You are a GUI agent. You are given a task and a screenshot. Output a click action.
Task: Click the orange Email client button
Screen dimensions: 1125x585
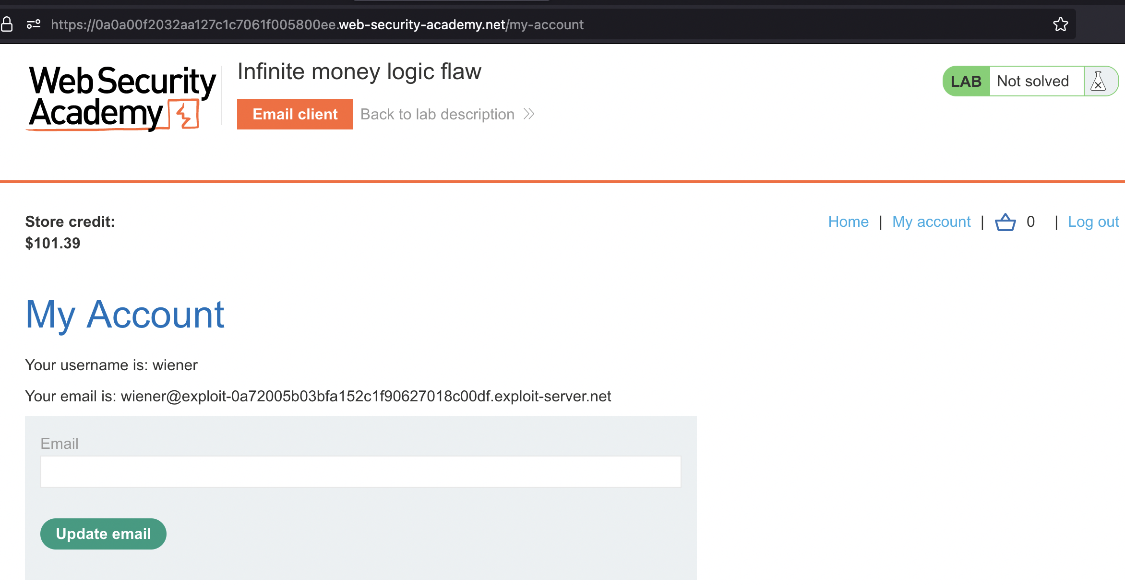click(295, 114)
